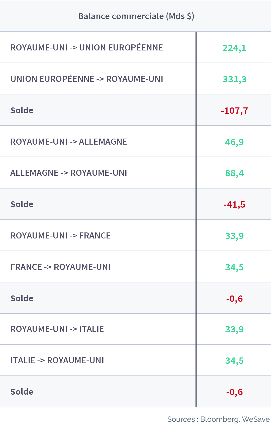Click the 34,5 value in Italie row
Screen dimensions: 271x425
(234, 360)
